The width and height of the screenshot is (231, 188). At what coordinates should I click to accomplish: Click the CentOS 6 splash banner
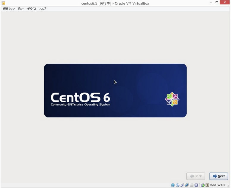coord(115,90)
